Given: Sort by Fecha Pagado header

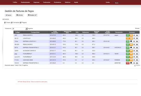Looking at the screenshot, I should (108, 32).
